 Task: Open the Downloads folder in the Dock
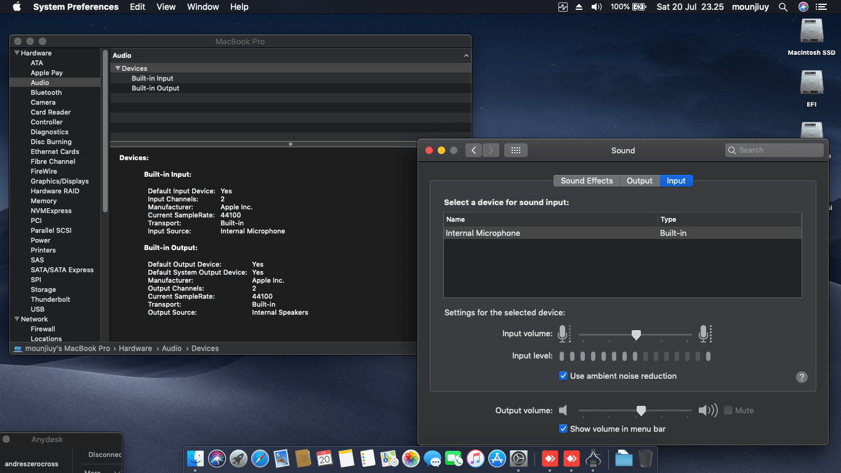pos(624,458)
